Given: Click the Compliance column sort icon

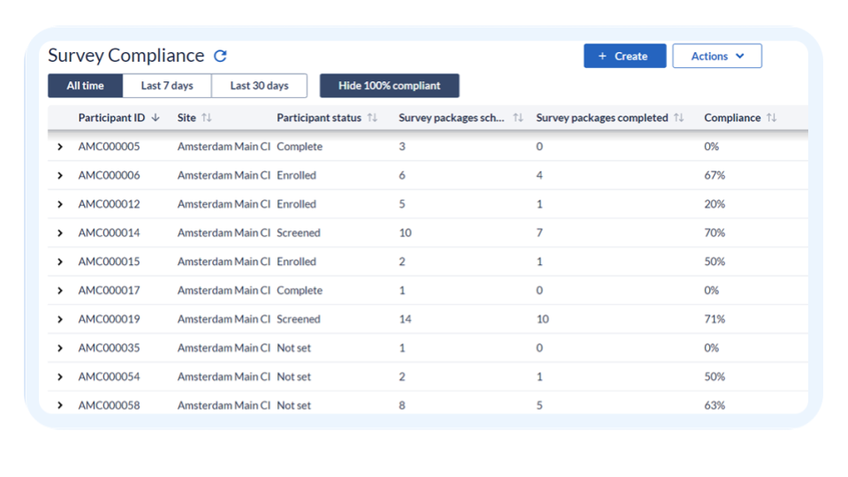Looking at the screenshot, I should tap(771, 117).
